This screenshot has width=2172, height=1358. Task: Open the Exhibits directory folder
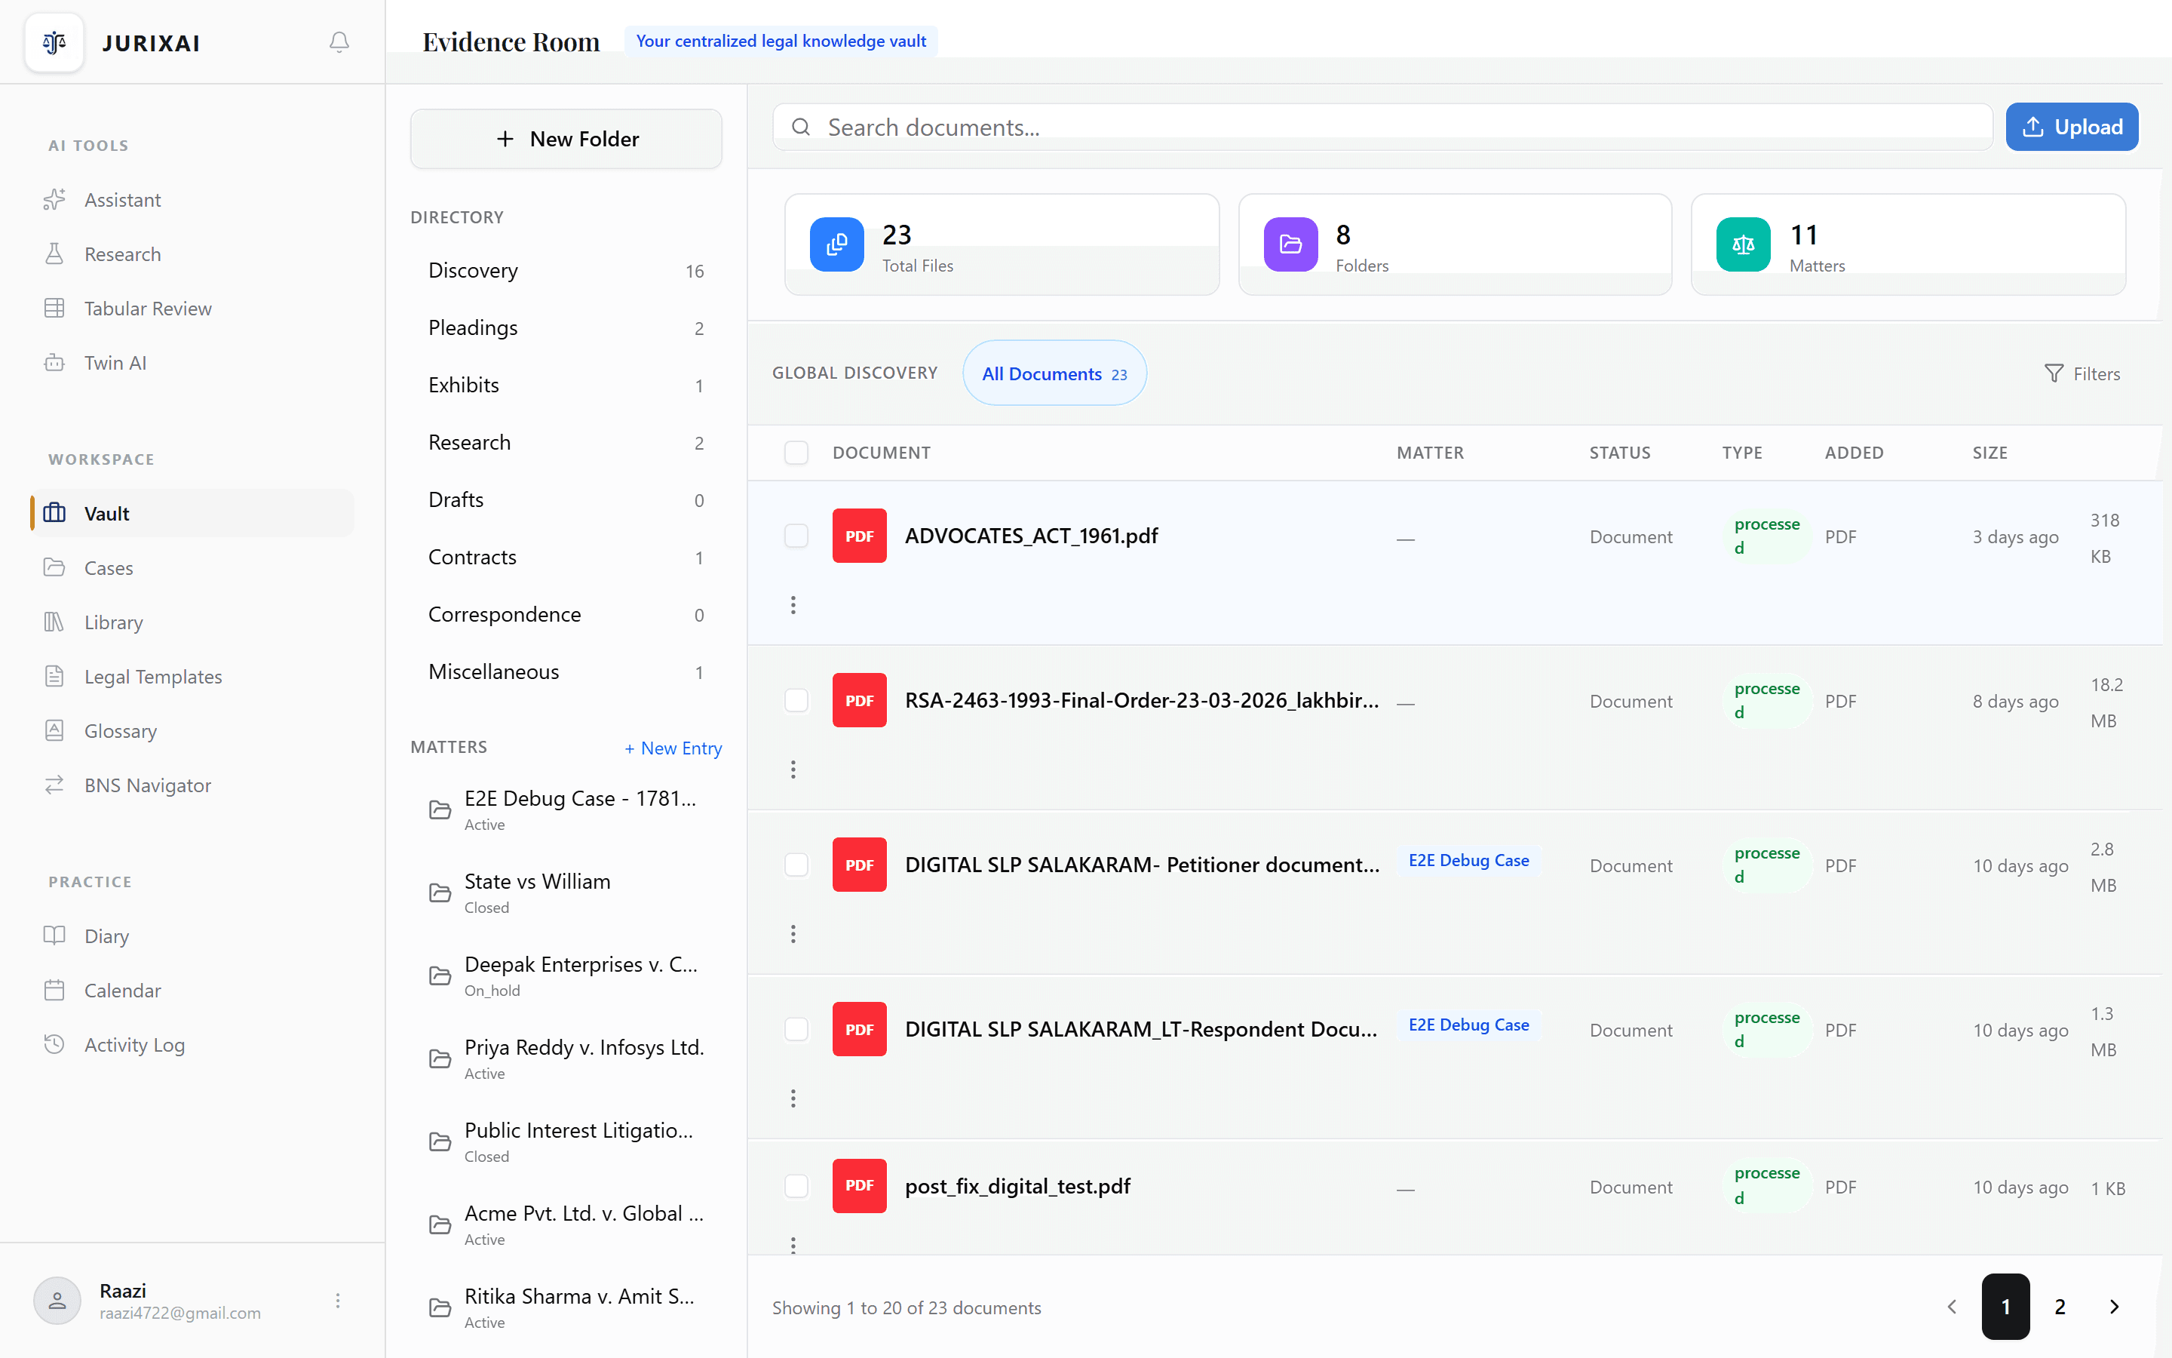point(566,386)
